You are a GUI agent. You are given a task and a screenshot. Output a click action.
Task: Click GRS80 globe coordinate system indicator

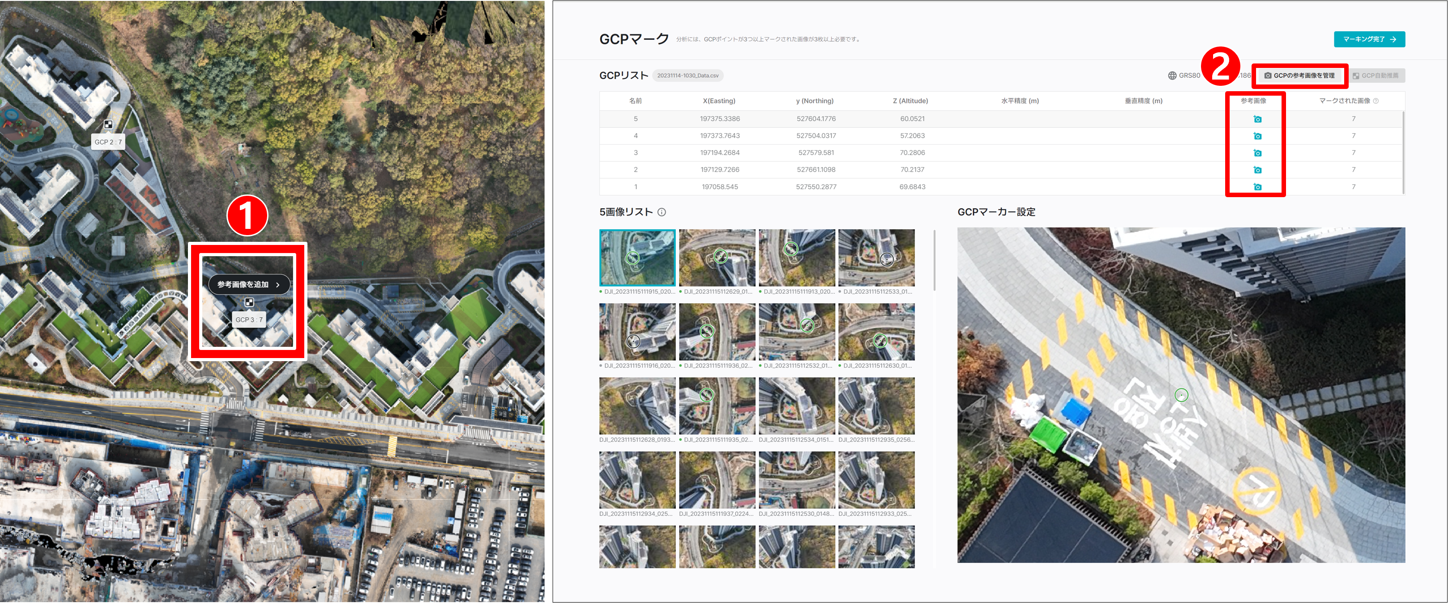(x=1184, y=76)
